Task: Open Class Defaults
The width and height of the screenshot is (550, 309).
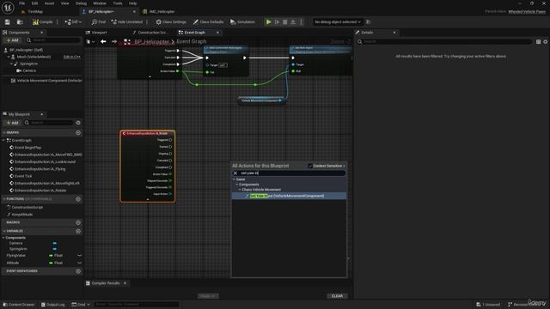Action: (208, 22)
